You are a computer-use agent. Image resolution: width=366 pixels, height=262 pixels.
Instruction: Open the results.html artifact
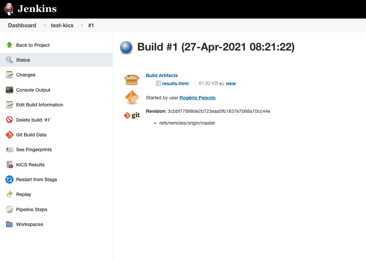[175, 84]
